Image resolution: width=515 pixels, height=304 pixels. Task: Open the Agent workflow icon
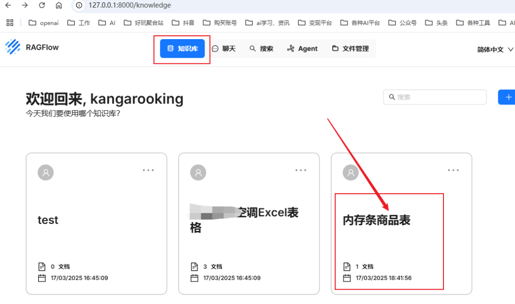(x=291, y=48)
